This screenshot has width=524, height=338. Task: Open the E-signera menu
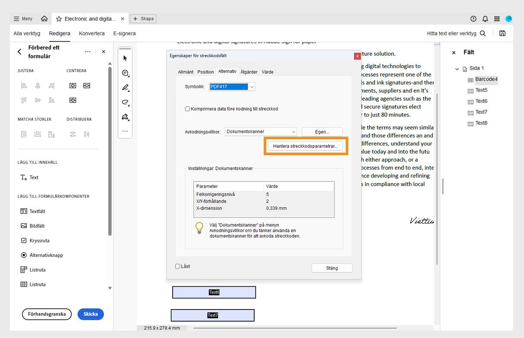pos(124,33)
